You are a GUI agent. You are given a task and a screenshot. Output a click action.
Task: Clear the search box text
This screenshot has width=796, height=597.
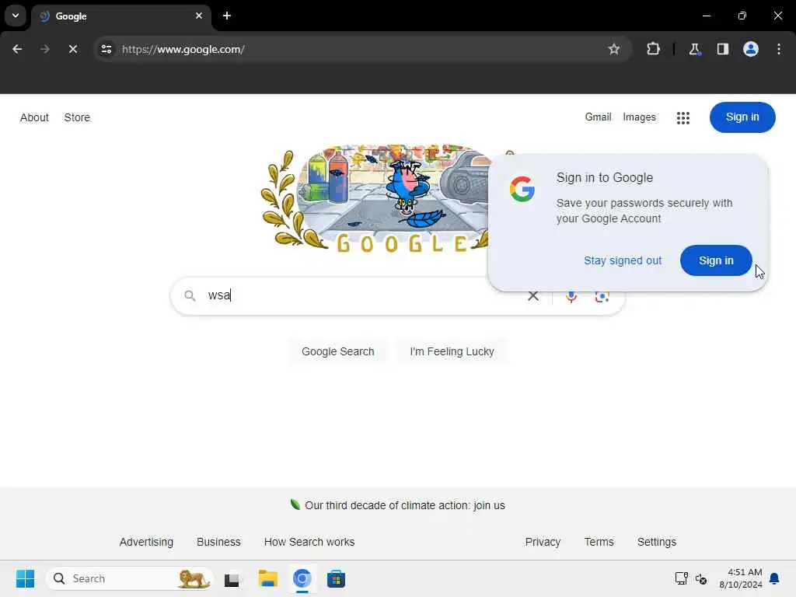(x=533, y=296)
